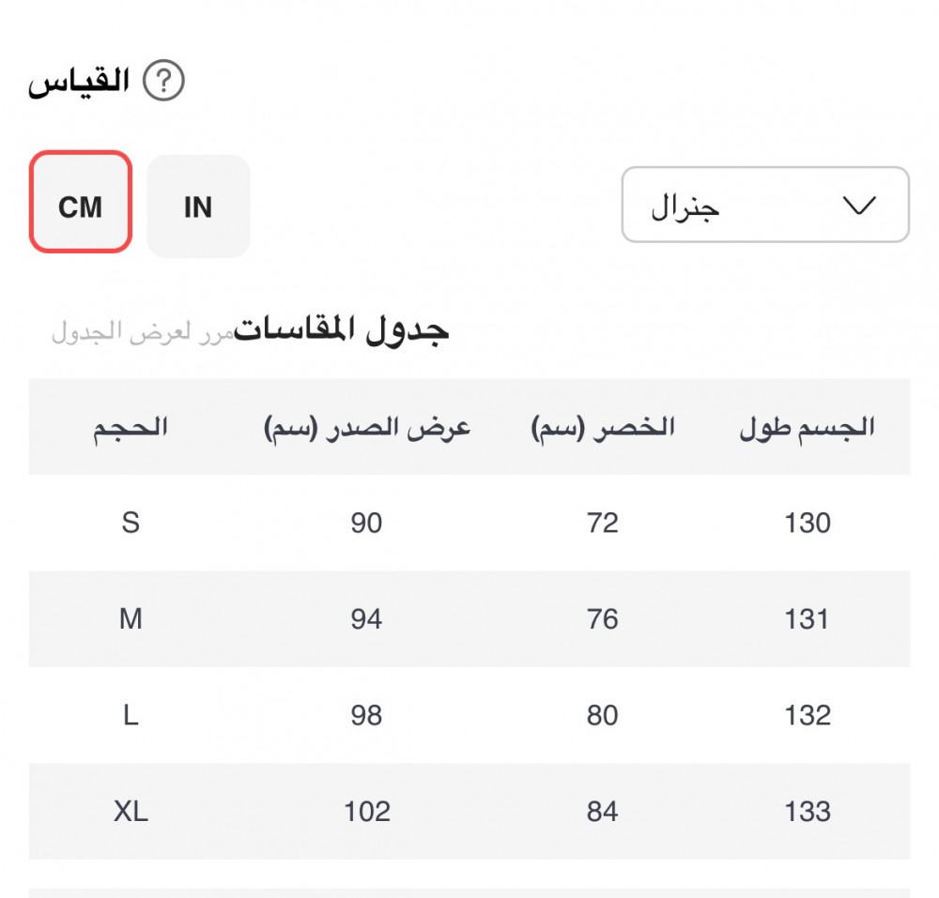Click the عرض الصدر (سم) column header
This screenshot has height=898, width=939.
click(366, 428)
